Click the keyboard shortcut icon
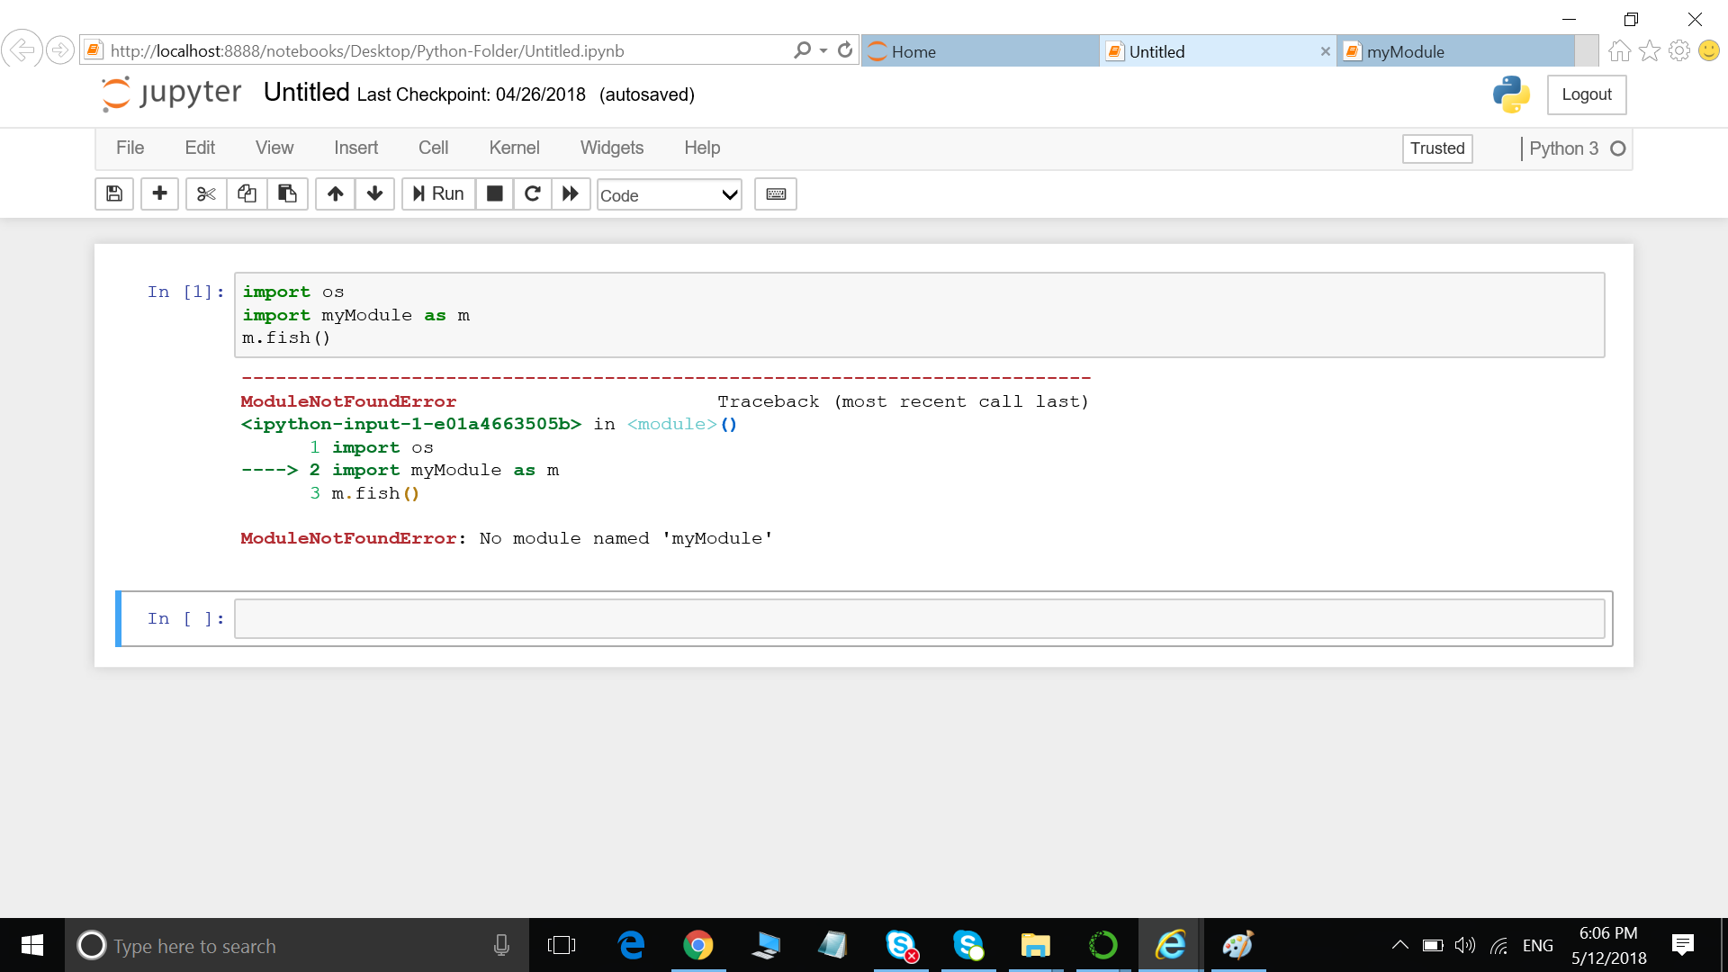Viewport: 1728px width, 972px height. [776, 193]
